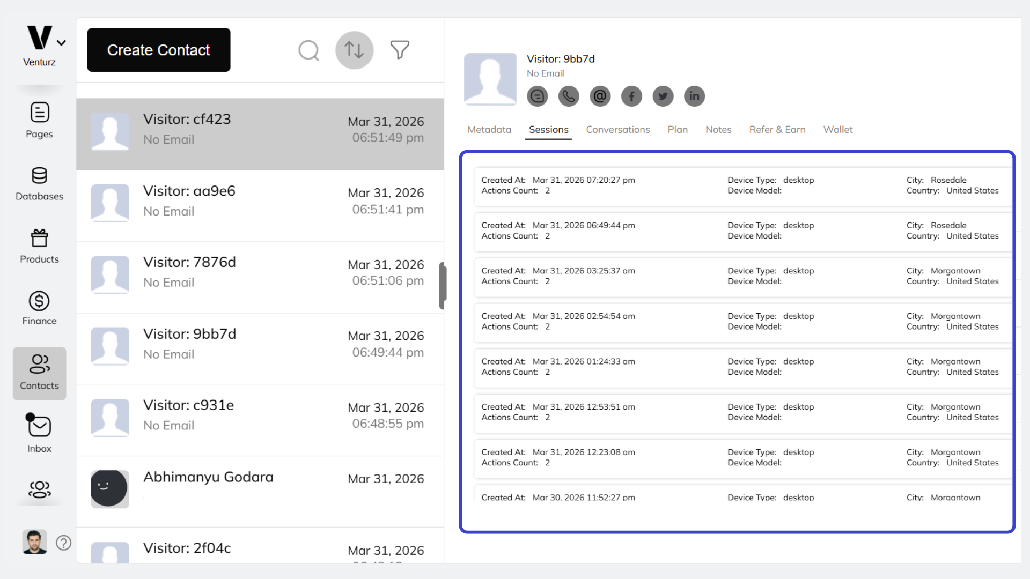Screen dimensions: 1030x579
Task: Open the Databases section
Action: (x=39, y=182)
